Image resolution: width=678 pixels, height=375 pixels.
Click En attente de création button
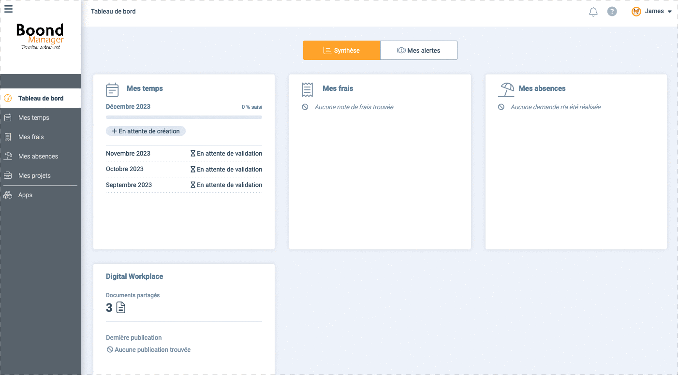pyautogui.click(x=146, y=131)
